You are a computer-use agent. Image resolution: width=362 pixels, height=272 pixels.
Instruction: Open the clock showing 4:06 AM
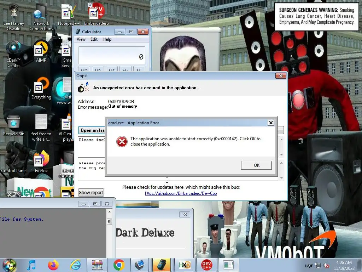pos(344,265)
